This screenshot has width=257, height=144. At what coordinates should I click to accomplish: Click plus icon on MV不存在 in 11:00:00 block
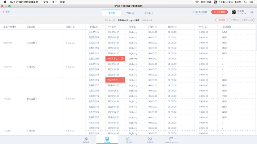pos(122,80)
